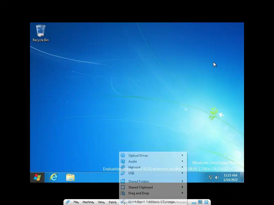The height and width of the screenshot is (205, 274).
Task: Launch Internet Explorer from the taskbar
Action: tap(54, 178)
